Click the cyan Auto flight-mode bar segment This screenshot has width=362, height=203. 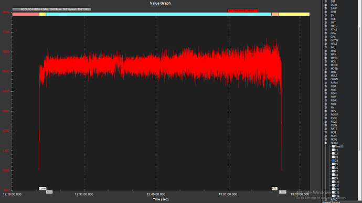click(x=158, y=14)
